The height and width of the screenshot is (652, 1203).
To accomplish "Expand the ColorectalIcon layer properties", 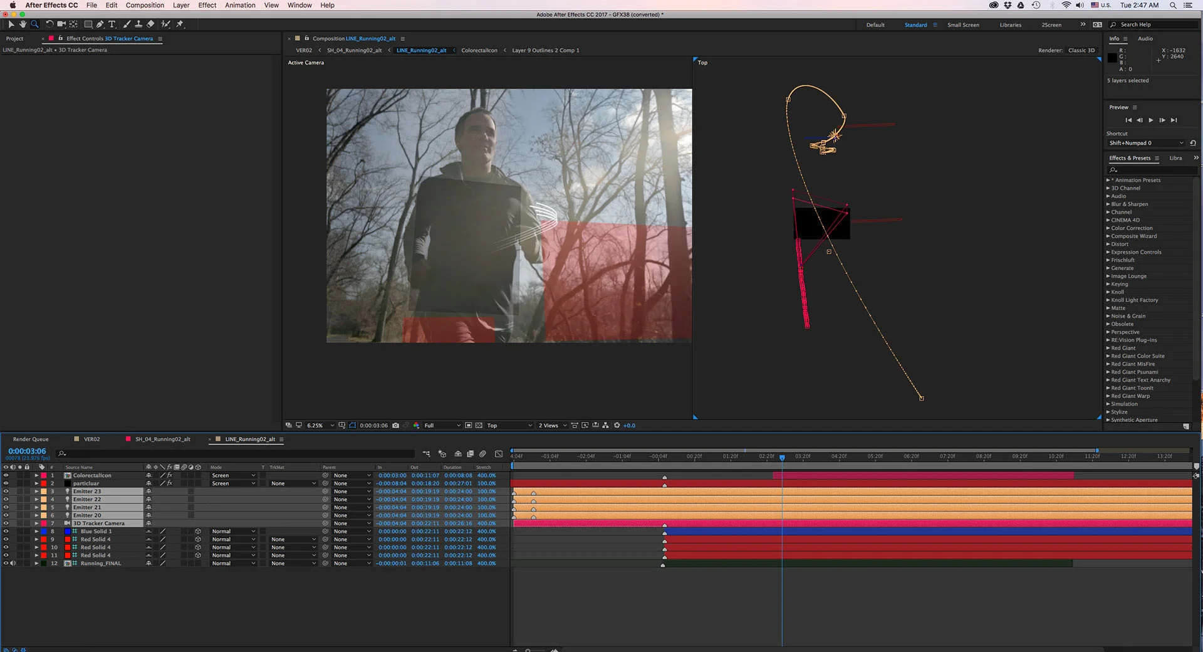I will tap(36, 476).
